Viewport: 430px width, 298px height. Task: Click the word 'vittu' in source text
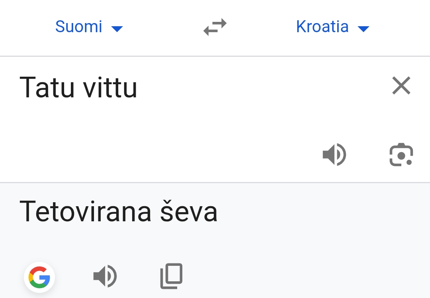click(110, 87)
